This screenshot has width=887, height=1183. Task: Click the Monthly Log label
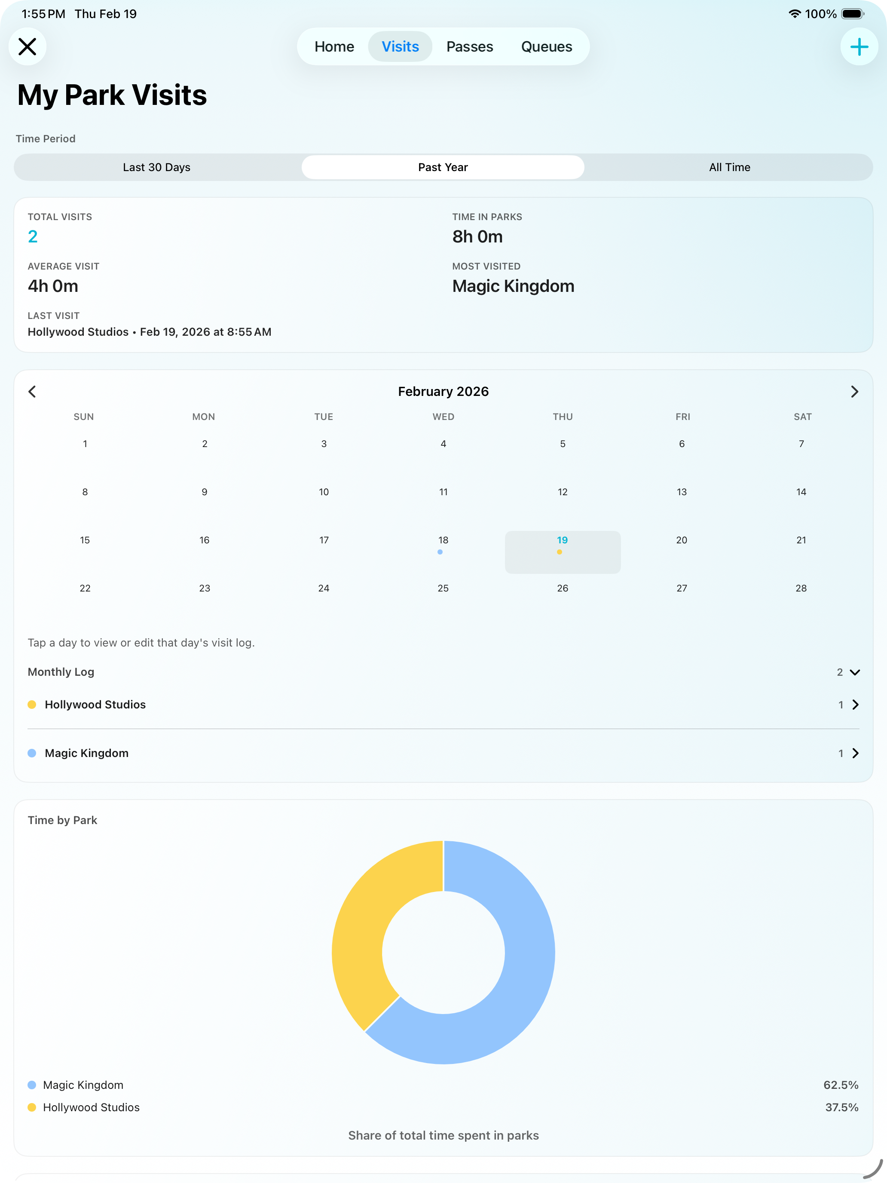(61, 672)
